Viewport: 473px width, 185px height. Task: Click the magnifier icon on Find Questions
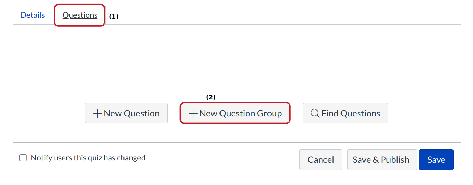pos(315,113)
